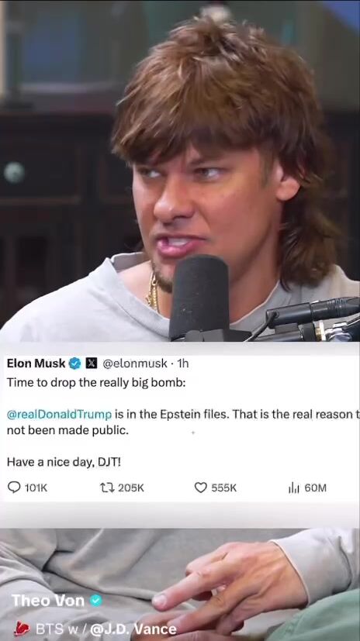Open the @realDonaldTrump mention
This screenshot has width=360, height=641.
tap(59, 414)
